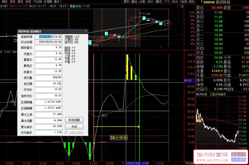Click the 最低价 field showing 9.75
Viewport: 249px width, 165px height.
pos(49,66)
